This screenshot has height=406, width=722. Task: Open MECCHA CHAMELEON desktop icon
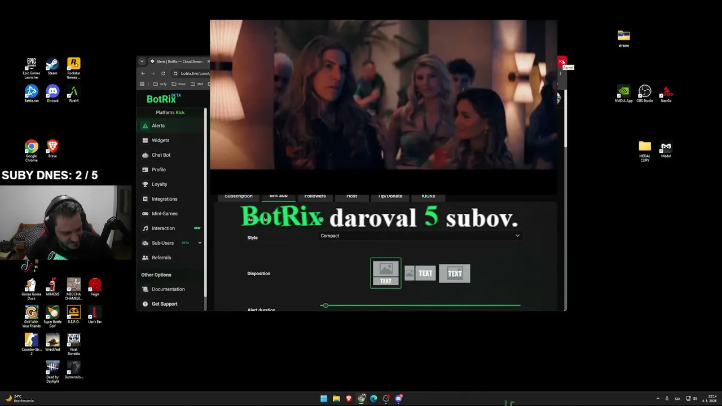tap(73, 289)
